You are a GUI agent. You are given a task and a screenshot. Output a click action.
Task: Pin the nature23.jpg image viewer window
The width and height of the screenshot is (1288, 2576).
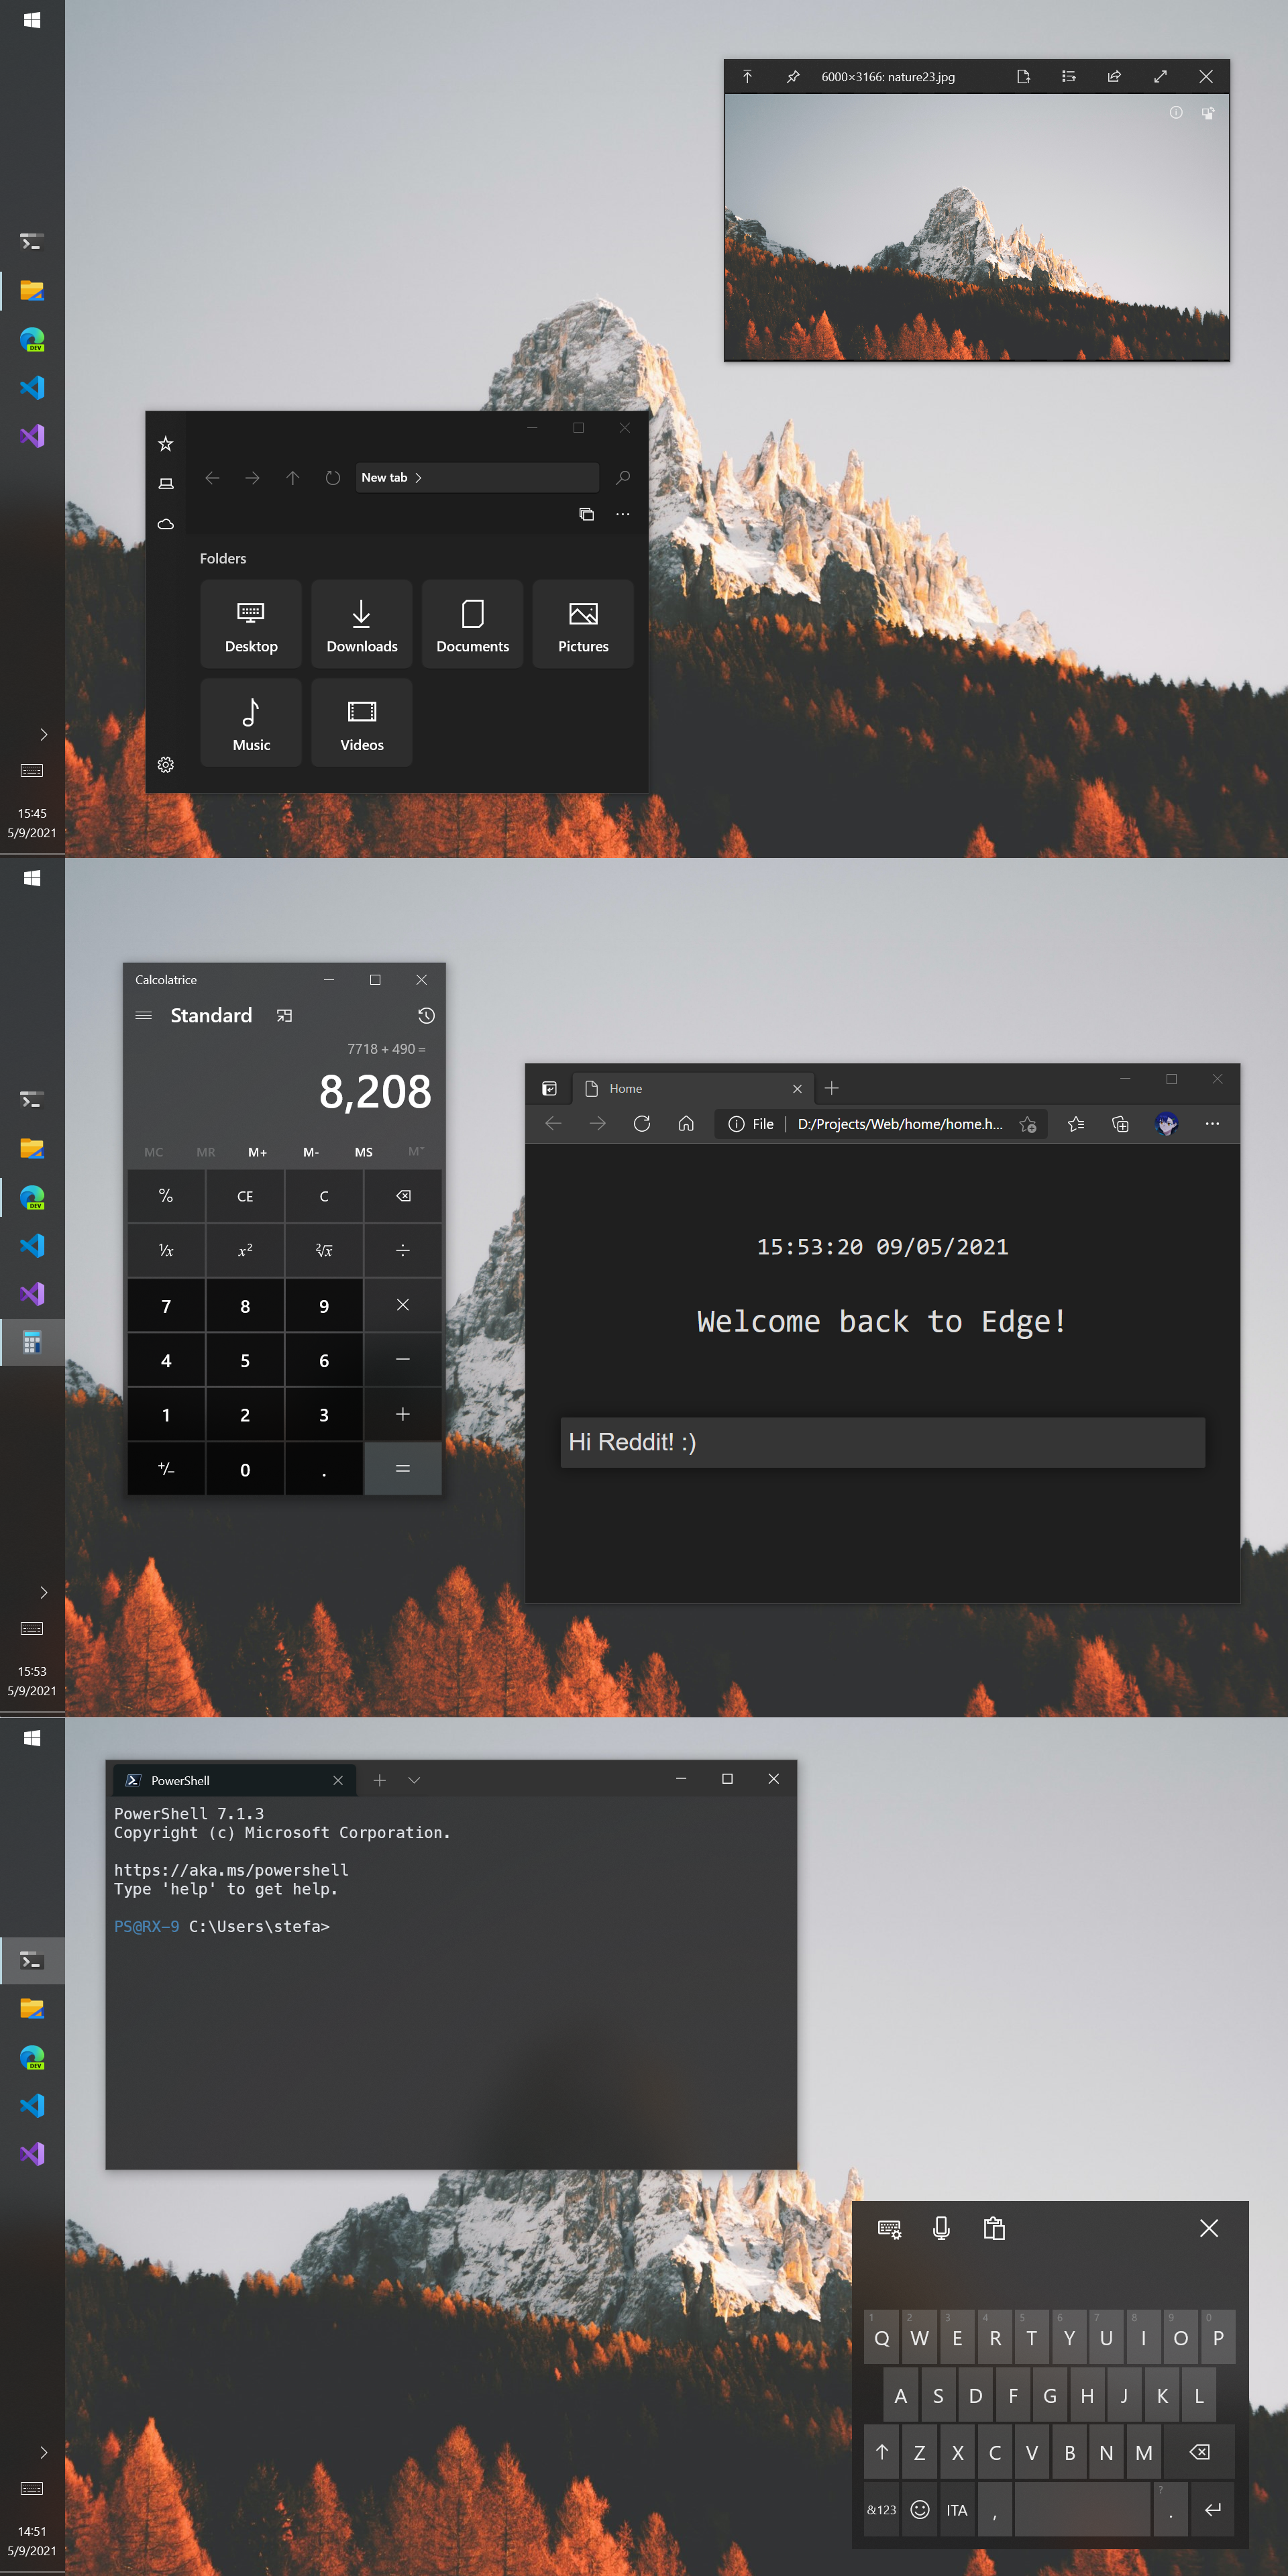point(793,77)
